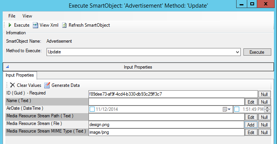The height and width of the screenshot is (144, 277).
Task: Maximize the Execute SmartObject window
Action: [252, 4]
